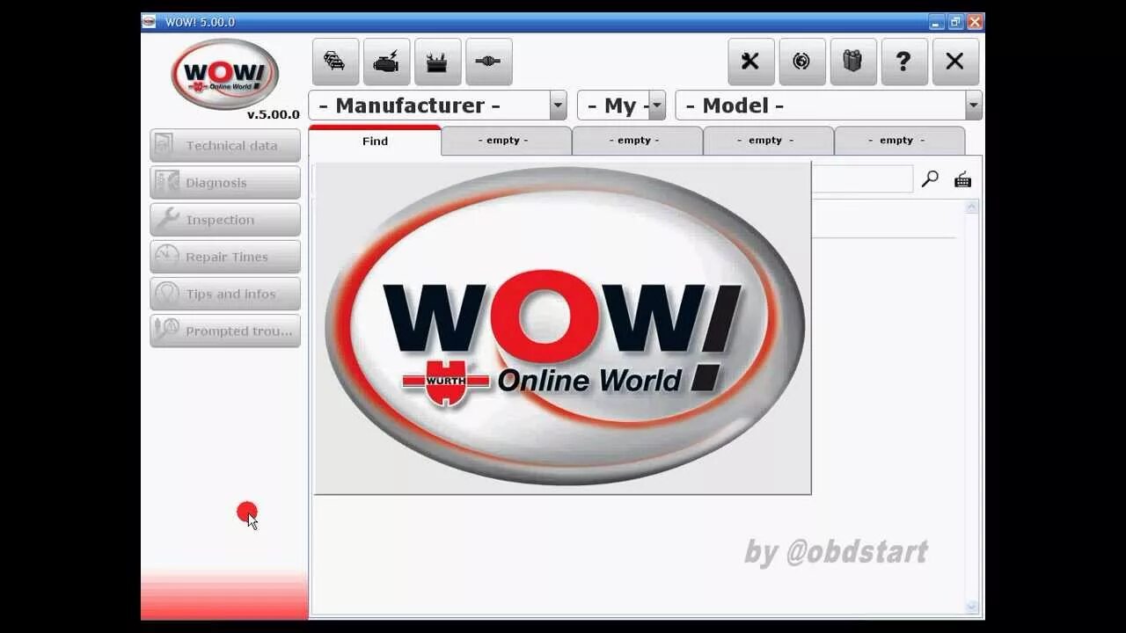Select the third empty tab
Screen dimensions: 1126x633
pyautogui.click(x=768, y=141)
